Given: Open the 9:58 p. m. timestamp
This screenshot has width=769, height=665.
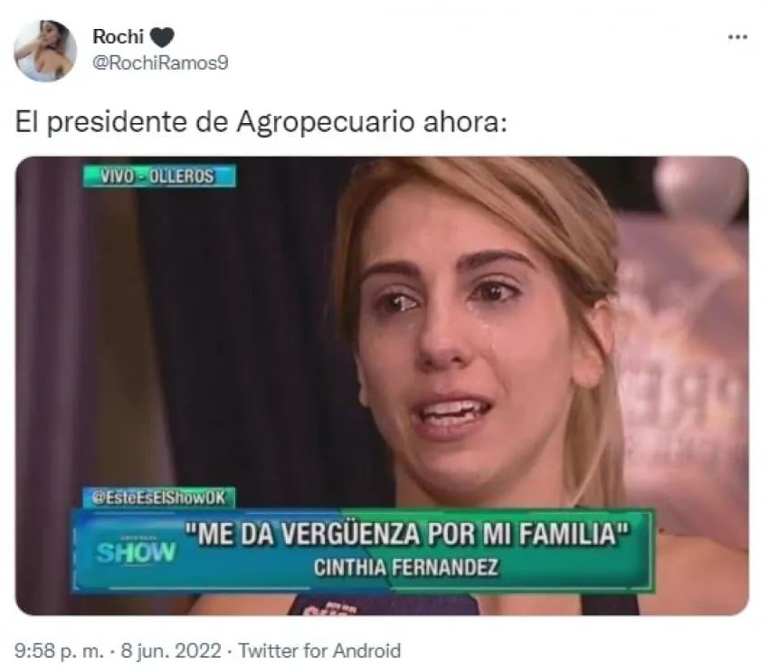Looking at the screenshot, I should click(x=60, y=651).
